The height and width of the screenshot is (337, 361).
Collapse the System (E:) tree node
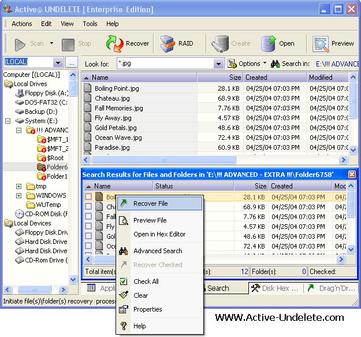(x=8, y=121)
